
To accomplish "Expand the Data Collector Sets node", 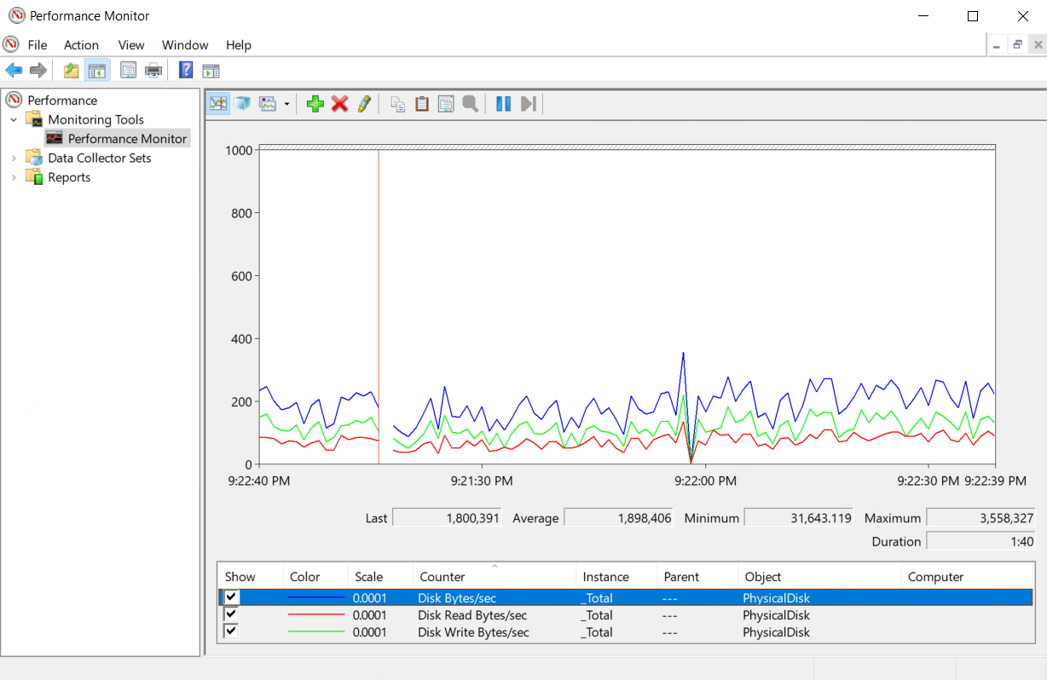I will (14, 158).
